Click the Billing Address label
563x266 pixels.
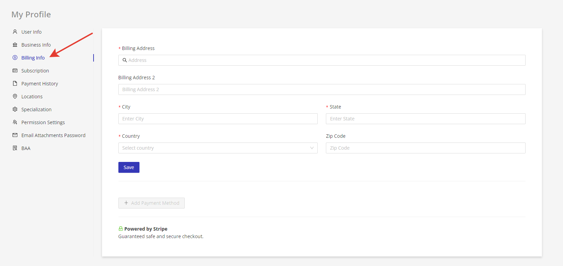click(138, 48)
